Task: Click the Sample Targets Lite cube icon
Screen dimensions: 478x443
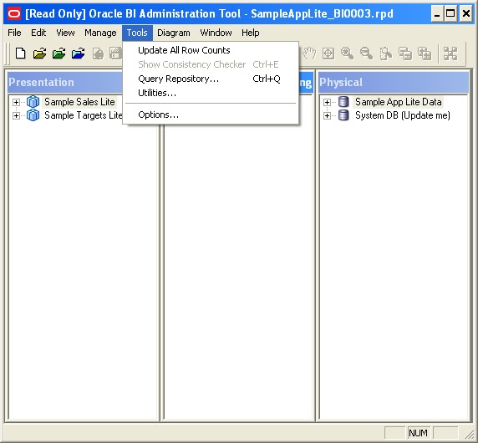Action: [33, 115]
